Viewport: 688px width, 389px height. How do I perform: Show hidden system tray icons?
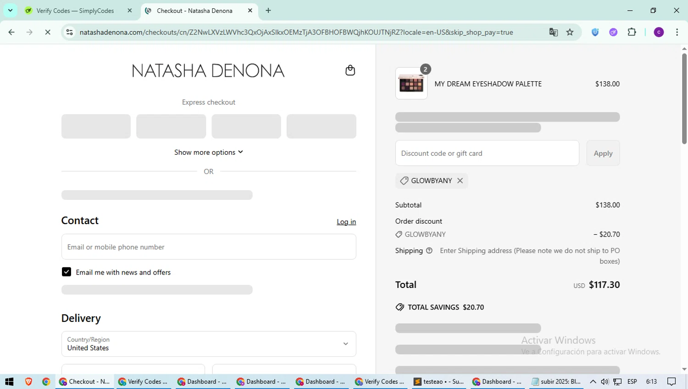pyautogui.click(x=593, y=382)
